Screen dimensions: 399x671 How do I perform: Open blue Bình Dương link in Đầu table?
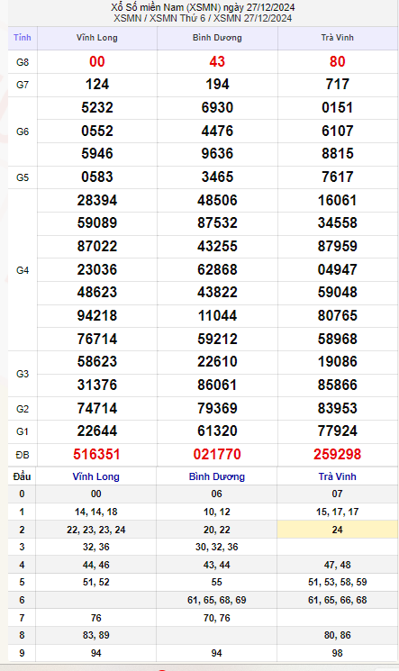pyautogui.click(x=217, y=476)
